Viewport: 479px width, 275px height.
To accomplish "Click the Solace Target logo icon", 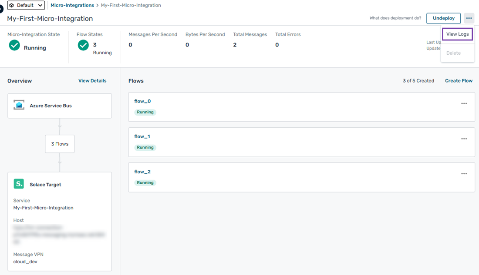I will click(19, 184).
